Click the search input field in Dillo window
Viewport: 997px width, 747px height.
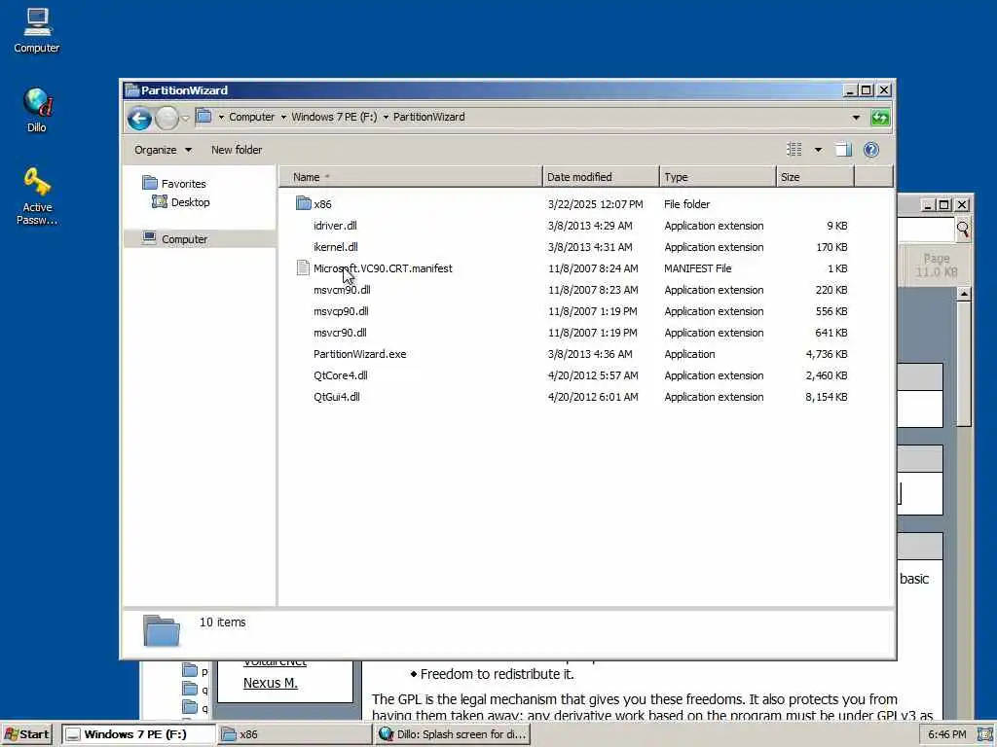point(926,230)
